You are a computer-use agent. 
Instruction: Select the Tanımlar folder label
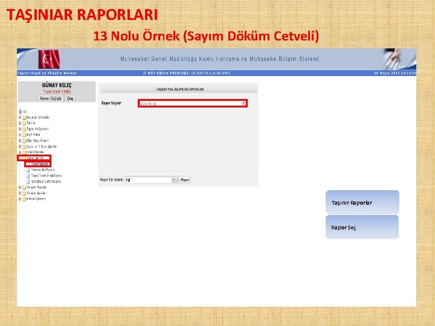point(31,123)
